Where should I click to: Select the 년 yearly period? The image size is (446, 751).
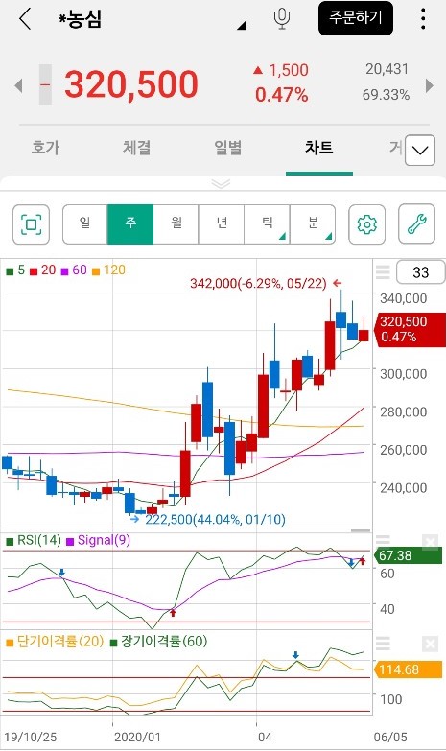[x=222, y=224]
